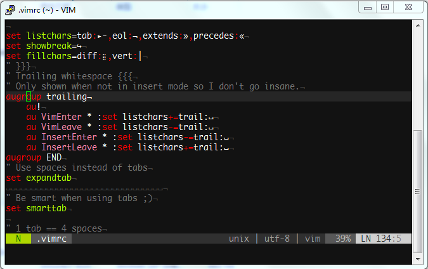Click the 'augroup END' line
This screenshot has height=269, width=428.
(34, 157)
